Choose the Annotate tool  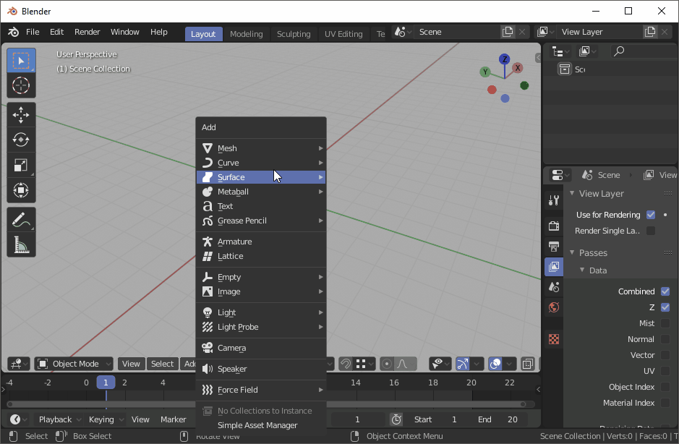(x=21, y=218)
